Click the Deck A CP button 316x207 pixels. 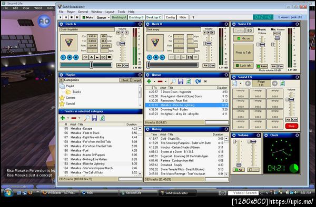pos(85,57)
